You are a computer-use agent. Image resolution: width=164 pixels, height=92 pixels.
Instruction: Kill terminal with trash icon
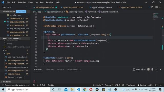[152, 70]
